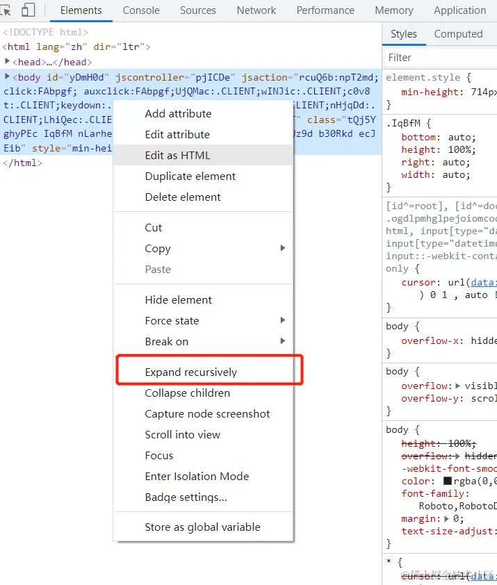497x585 pixels.
Task: Select Duplicate element menu entry
Action: coord(204,176)
